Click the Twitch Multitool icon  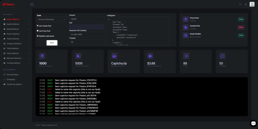[5, 53]
